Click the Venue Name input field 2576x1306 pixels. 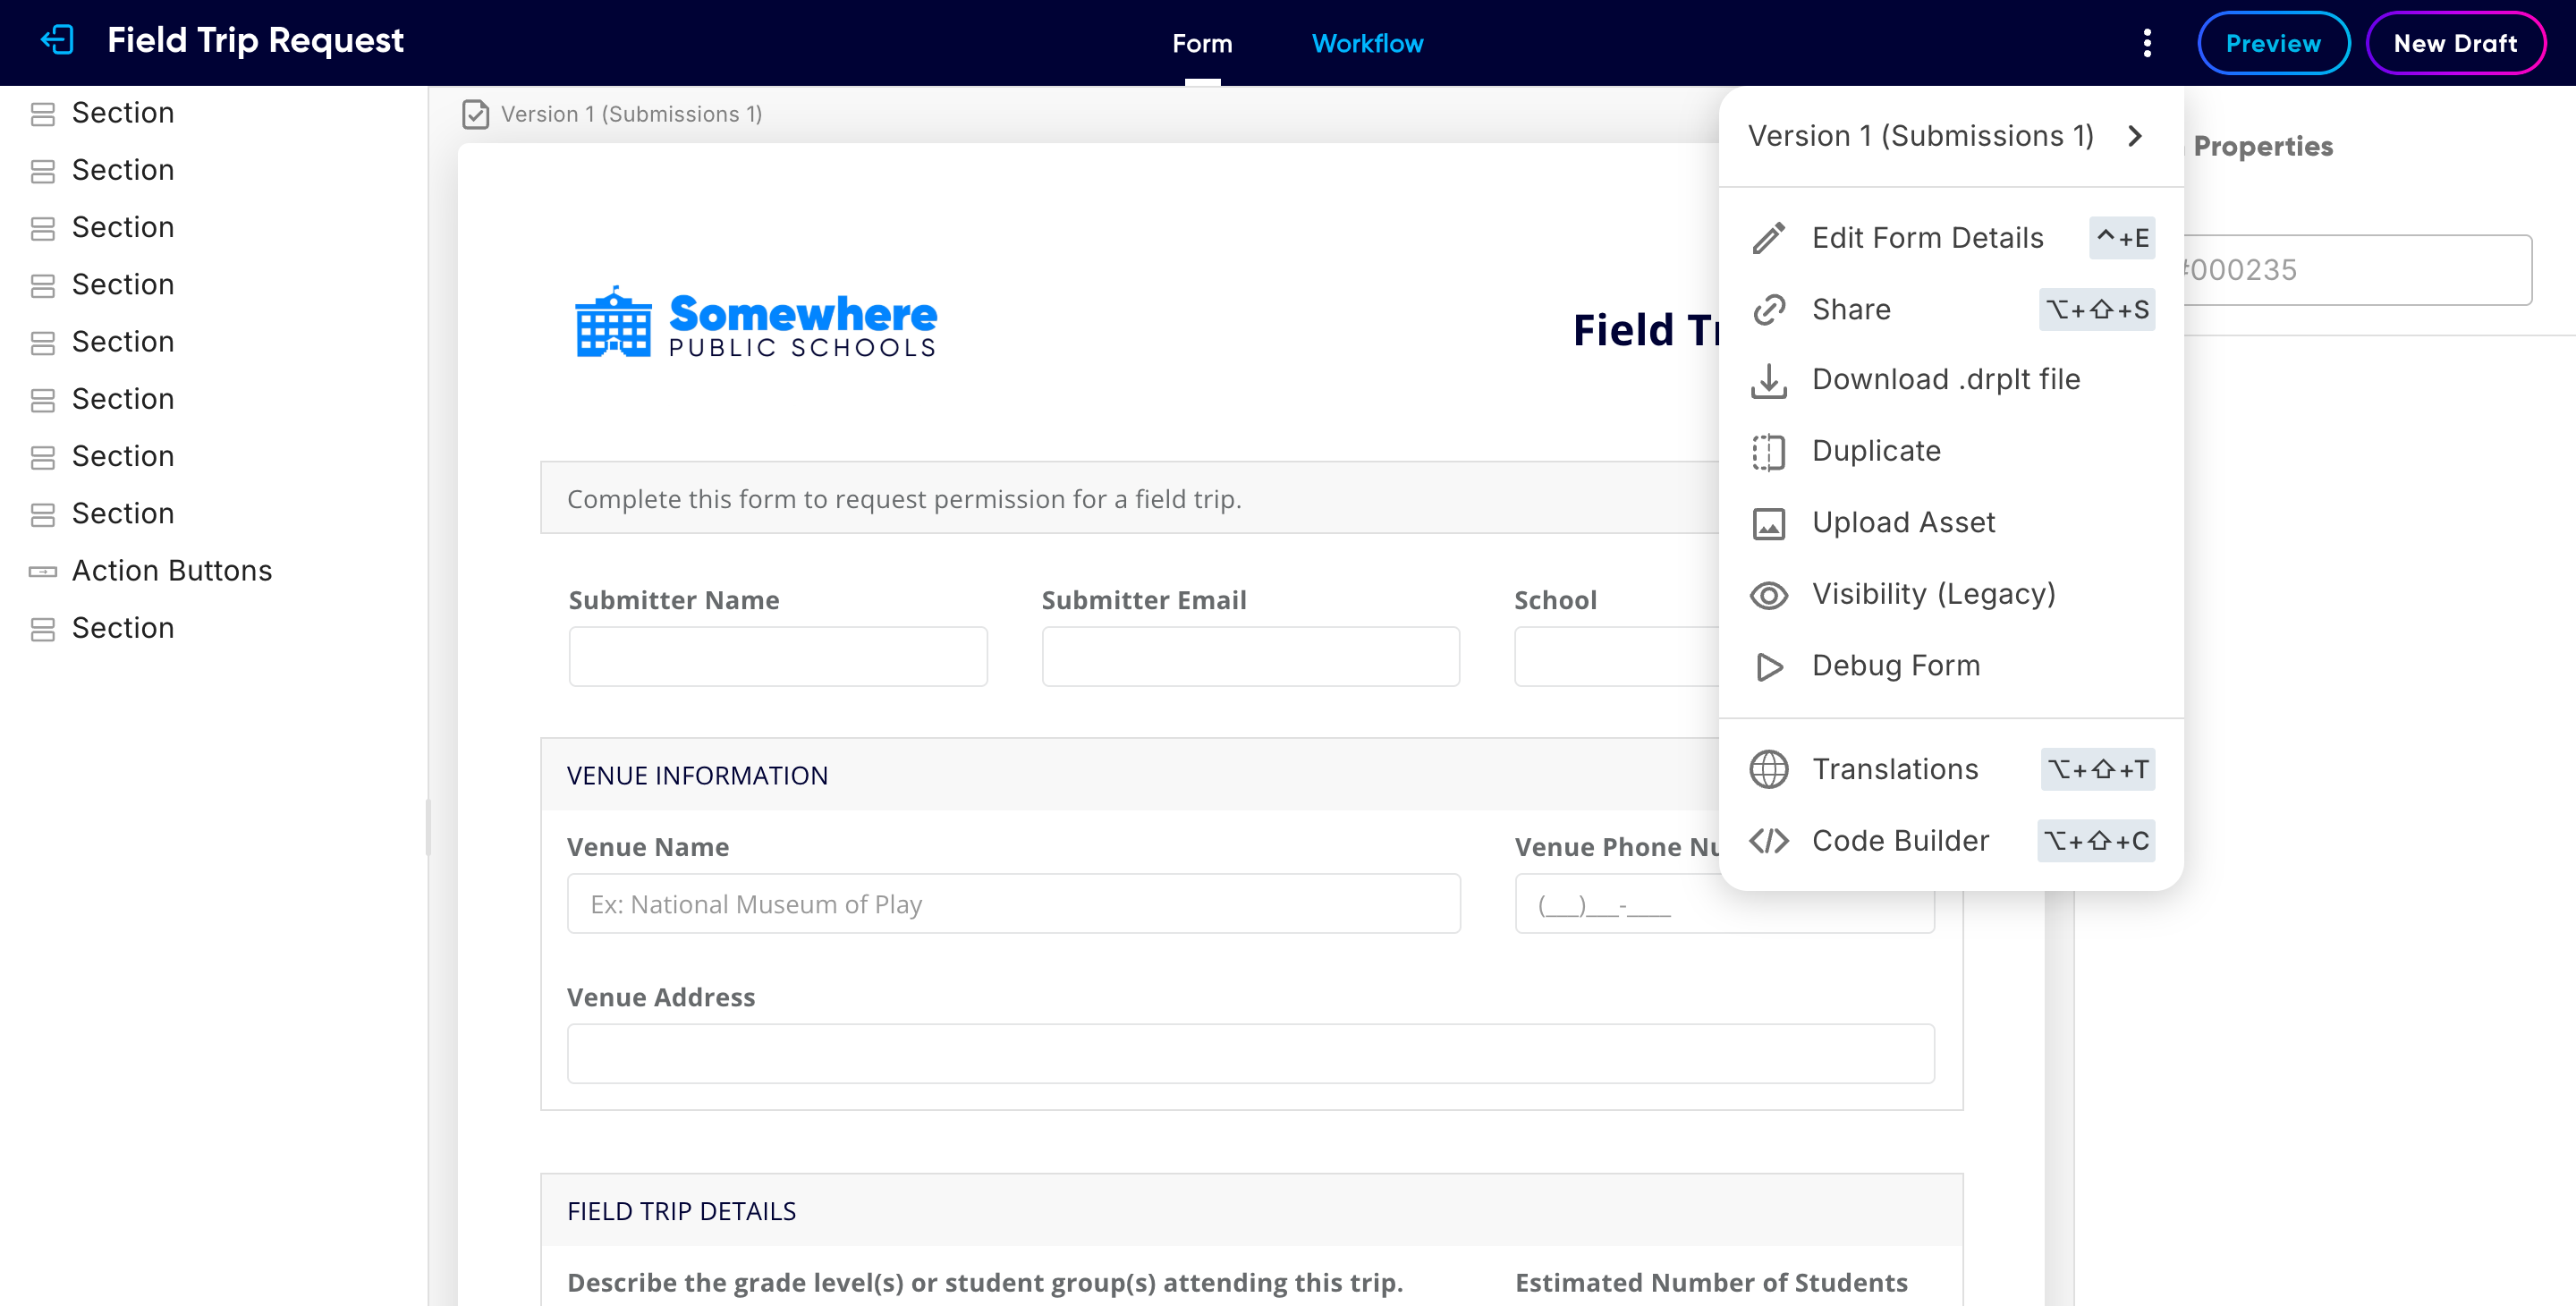pyautogui.click(x=1013, y=904)
